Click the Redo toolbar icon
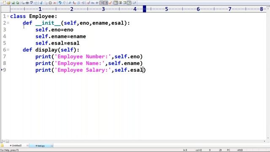Viewport: 270px width, 152px height. point(65,3)
